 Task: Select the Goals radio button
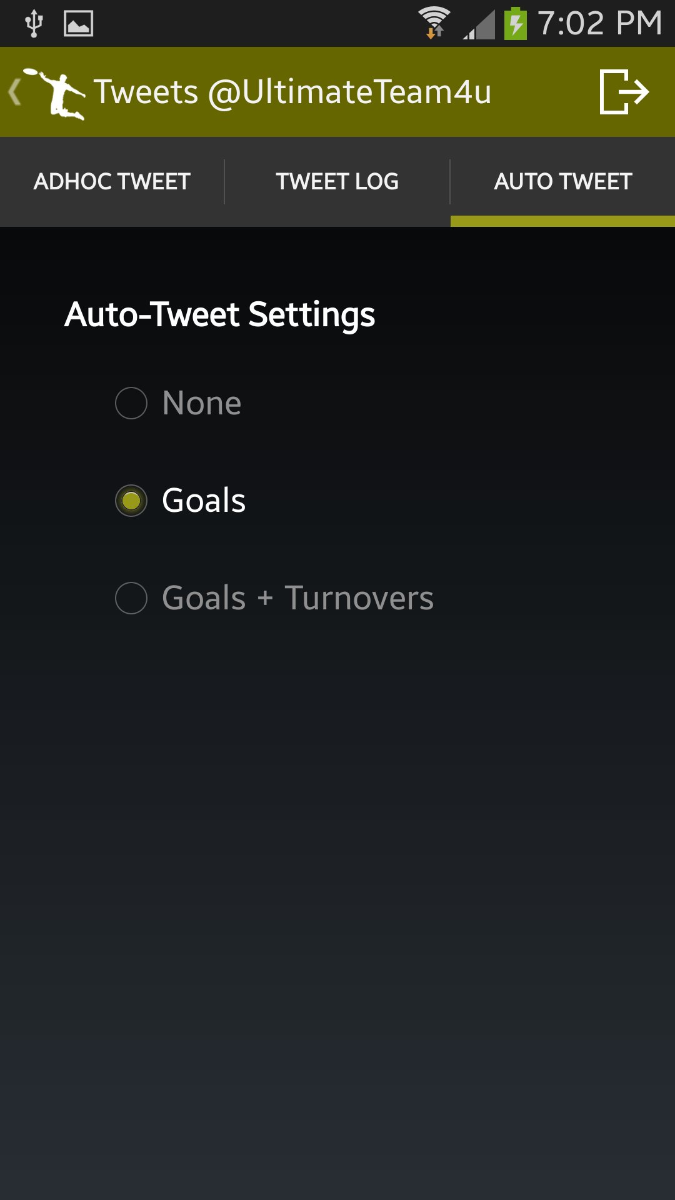(x=131, y=501)
